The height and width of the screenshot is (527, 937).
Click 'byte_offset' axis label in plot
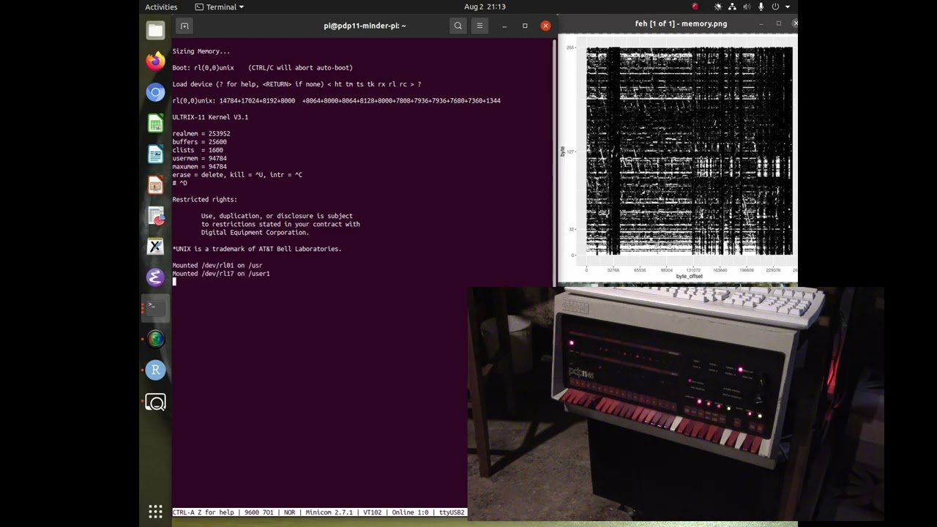[689, 277]
